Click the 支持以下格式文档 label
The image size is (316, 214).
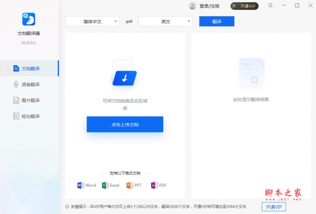tap(125, 173)
